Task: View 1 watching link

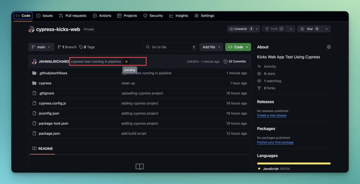Action: 269,81
